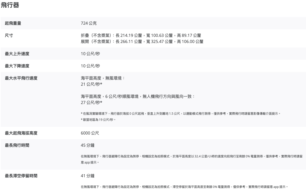
Task: Select the 最大起飛海拔高度 label
Action: (21, 133)
